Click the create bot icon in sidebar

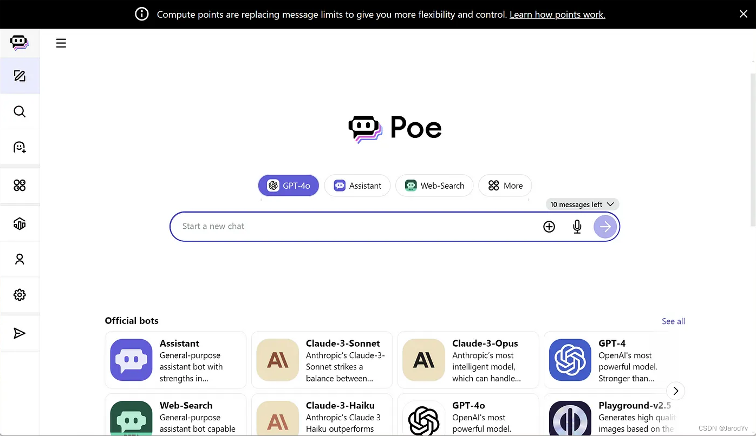tap(19, 147)
